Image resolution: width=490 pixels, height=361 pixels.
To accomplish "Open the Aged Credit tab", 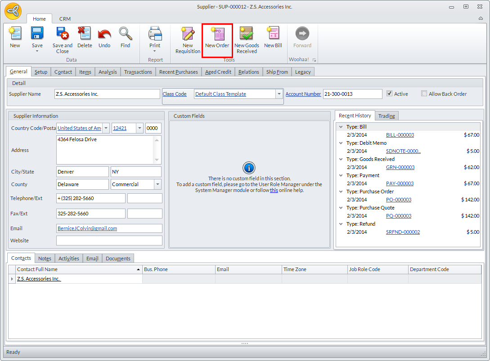I will (218, 72).
